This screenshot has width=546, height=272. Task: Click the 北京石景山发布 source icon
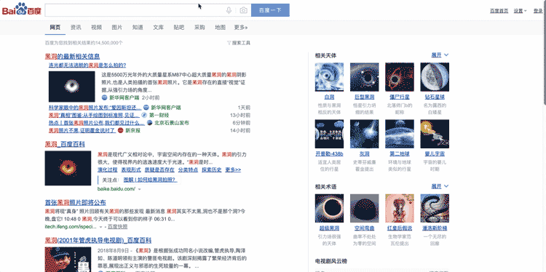tap(150, 123)
